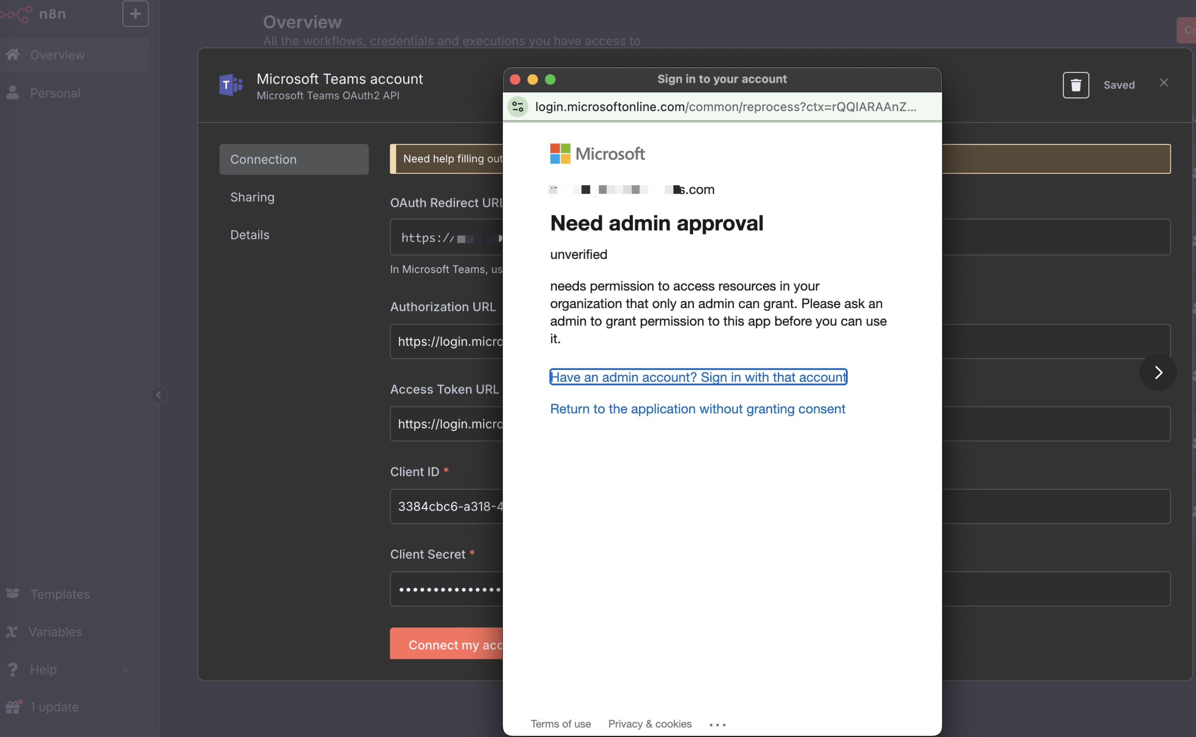Image resolution: width=1196 pixels, height=737 pixels.
Task: Click the site settings icon in address bar
Action: click(x=518, y=107)
